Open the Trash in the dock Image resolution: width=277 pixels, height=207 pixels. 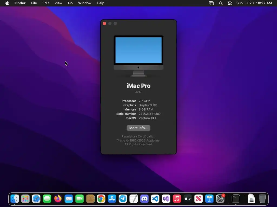click(262, 199)
